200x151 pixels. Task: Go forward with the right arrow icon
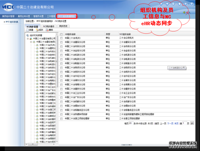tap(167, 4)
